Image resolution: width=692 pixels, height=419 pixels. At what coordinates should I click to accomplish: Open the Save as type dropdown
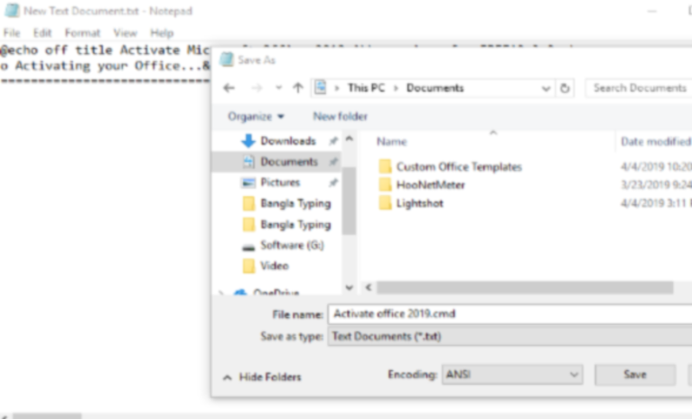point(510,337)
